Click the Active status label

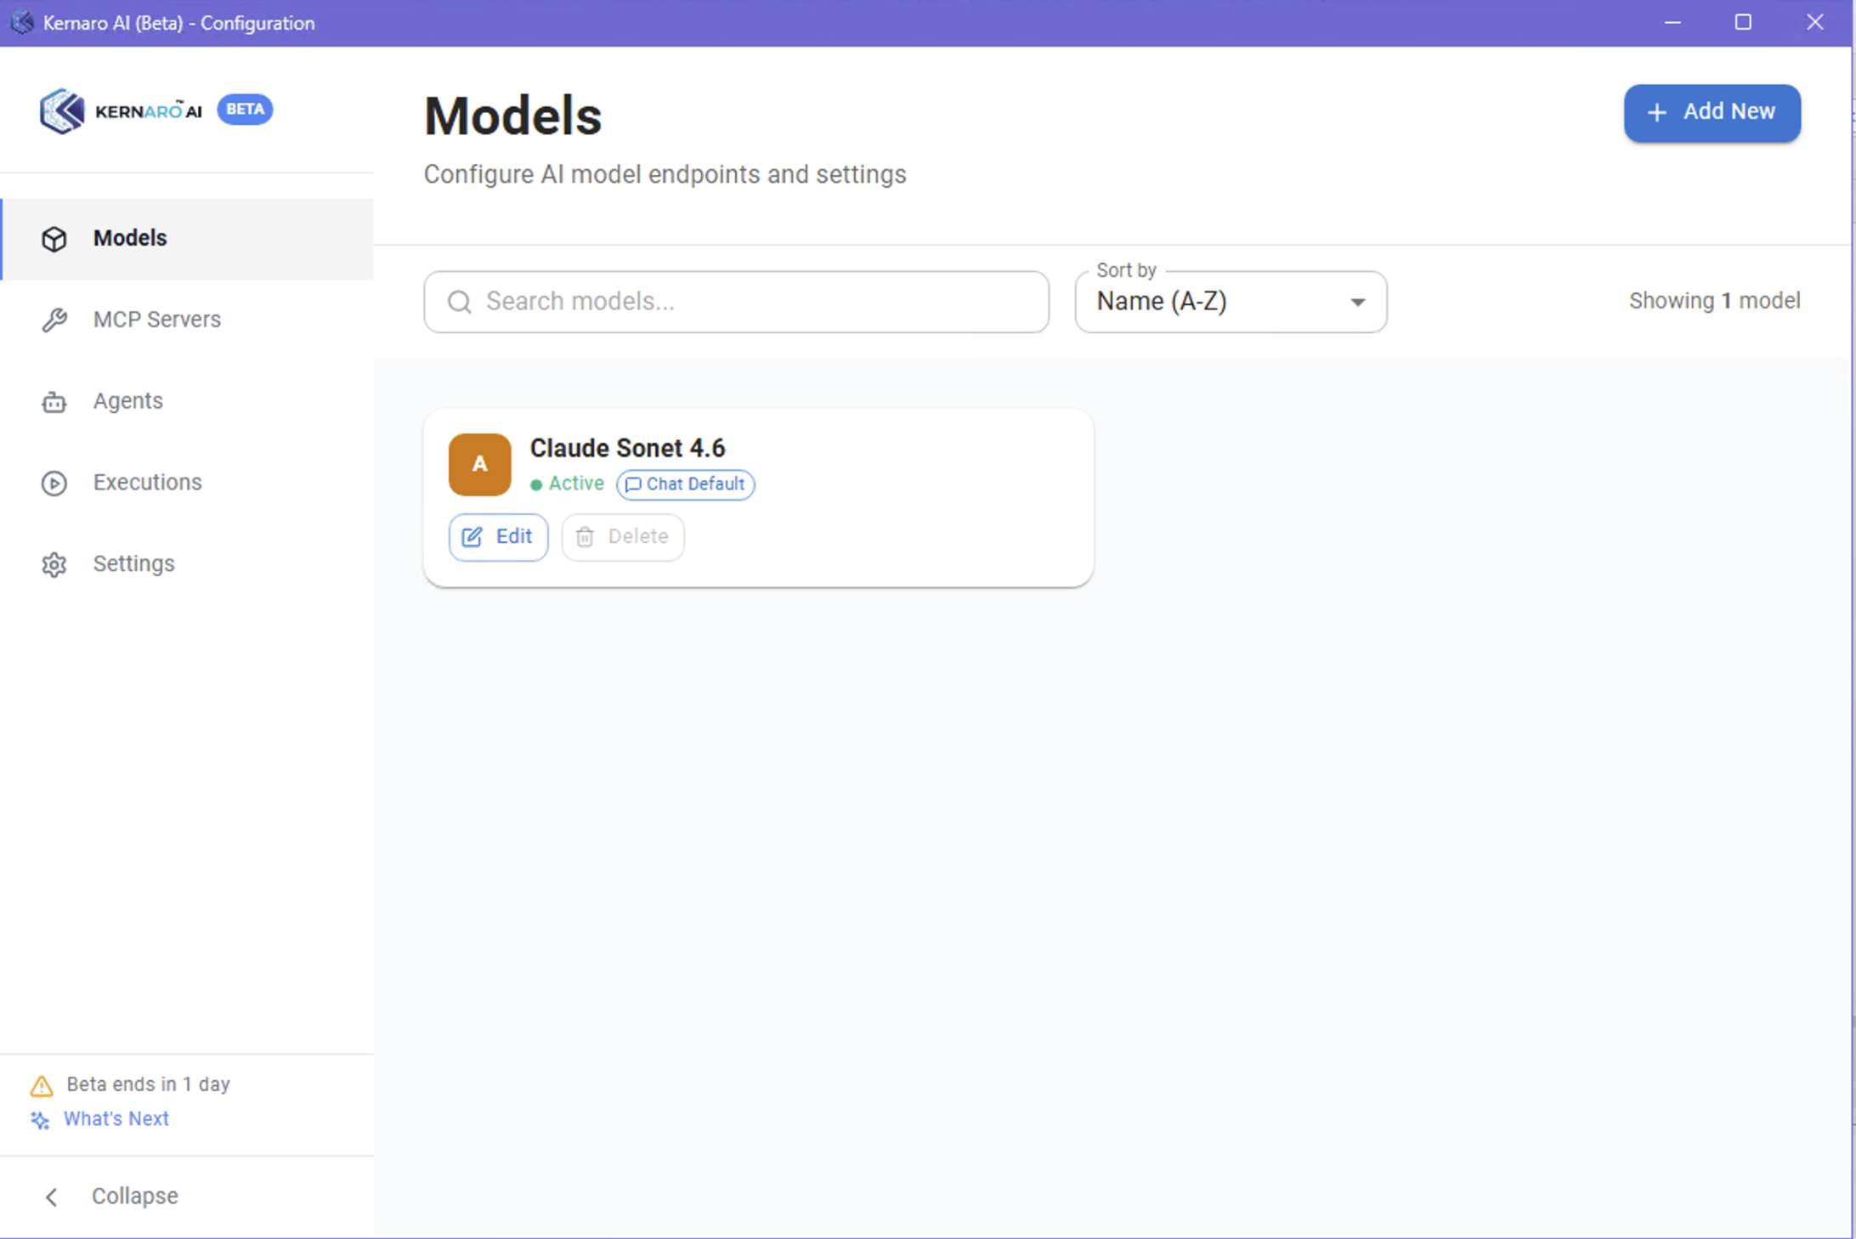coord(576,484)
